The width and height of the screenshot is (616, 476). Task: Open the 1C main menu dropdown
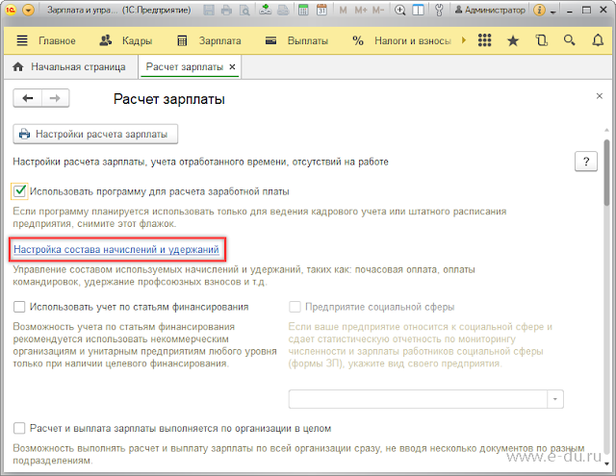pos(28,11)
